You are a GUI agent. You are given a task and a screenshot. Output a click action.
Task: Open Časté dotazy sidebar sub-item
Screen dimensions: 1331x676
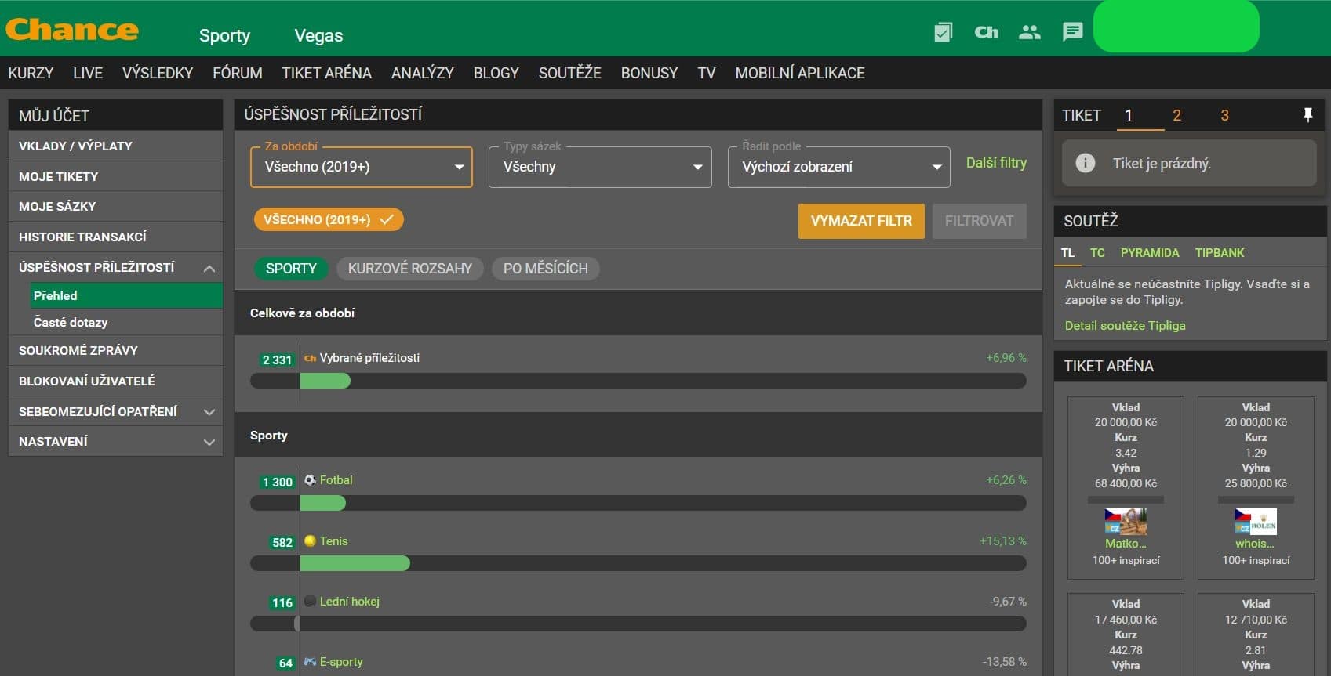click(x=126, y=322)
